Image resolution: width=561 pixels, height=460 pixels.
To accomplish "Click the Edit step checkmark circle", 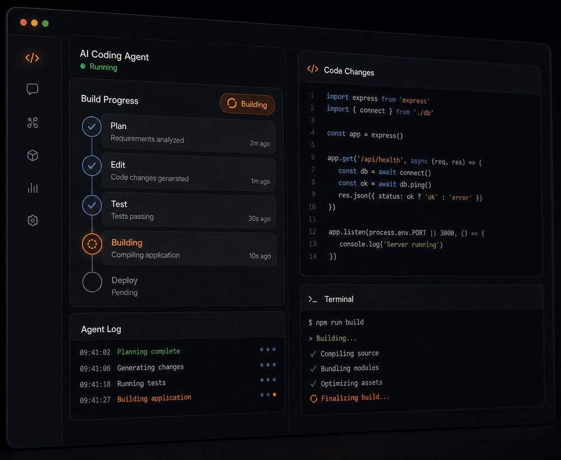I will 92,165.
